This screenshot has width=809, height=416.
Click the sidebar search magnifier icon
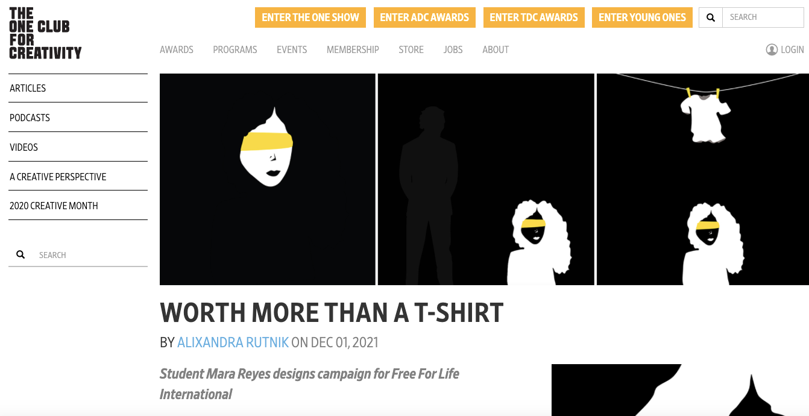[x=20, y=254]
